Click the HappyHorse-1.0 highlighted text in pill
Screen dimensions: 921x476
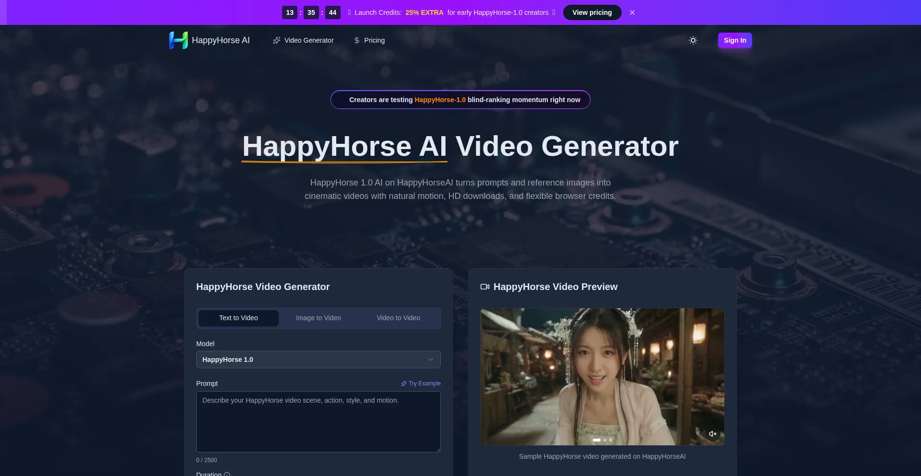pyautogui.click(x=440, y=100)
